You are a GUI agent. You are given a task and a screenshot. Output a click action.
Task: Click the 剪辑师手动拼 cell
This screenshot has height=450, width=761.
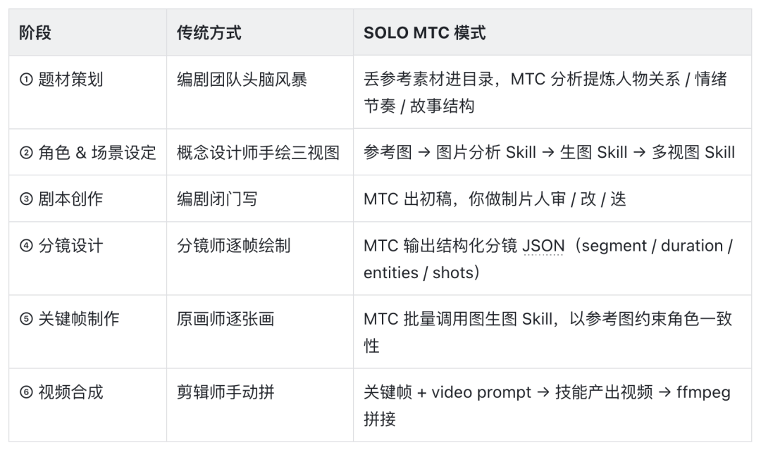coord(225,392)
